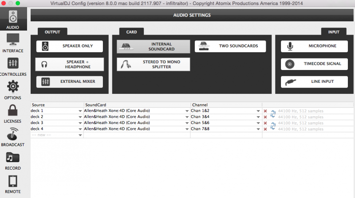Click the deck 1 '44100 Hz, 512 samples' text

click(301, 111)
